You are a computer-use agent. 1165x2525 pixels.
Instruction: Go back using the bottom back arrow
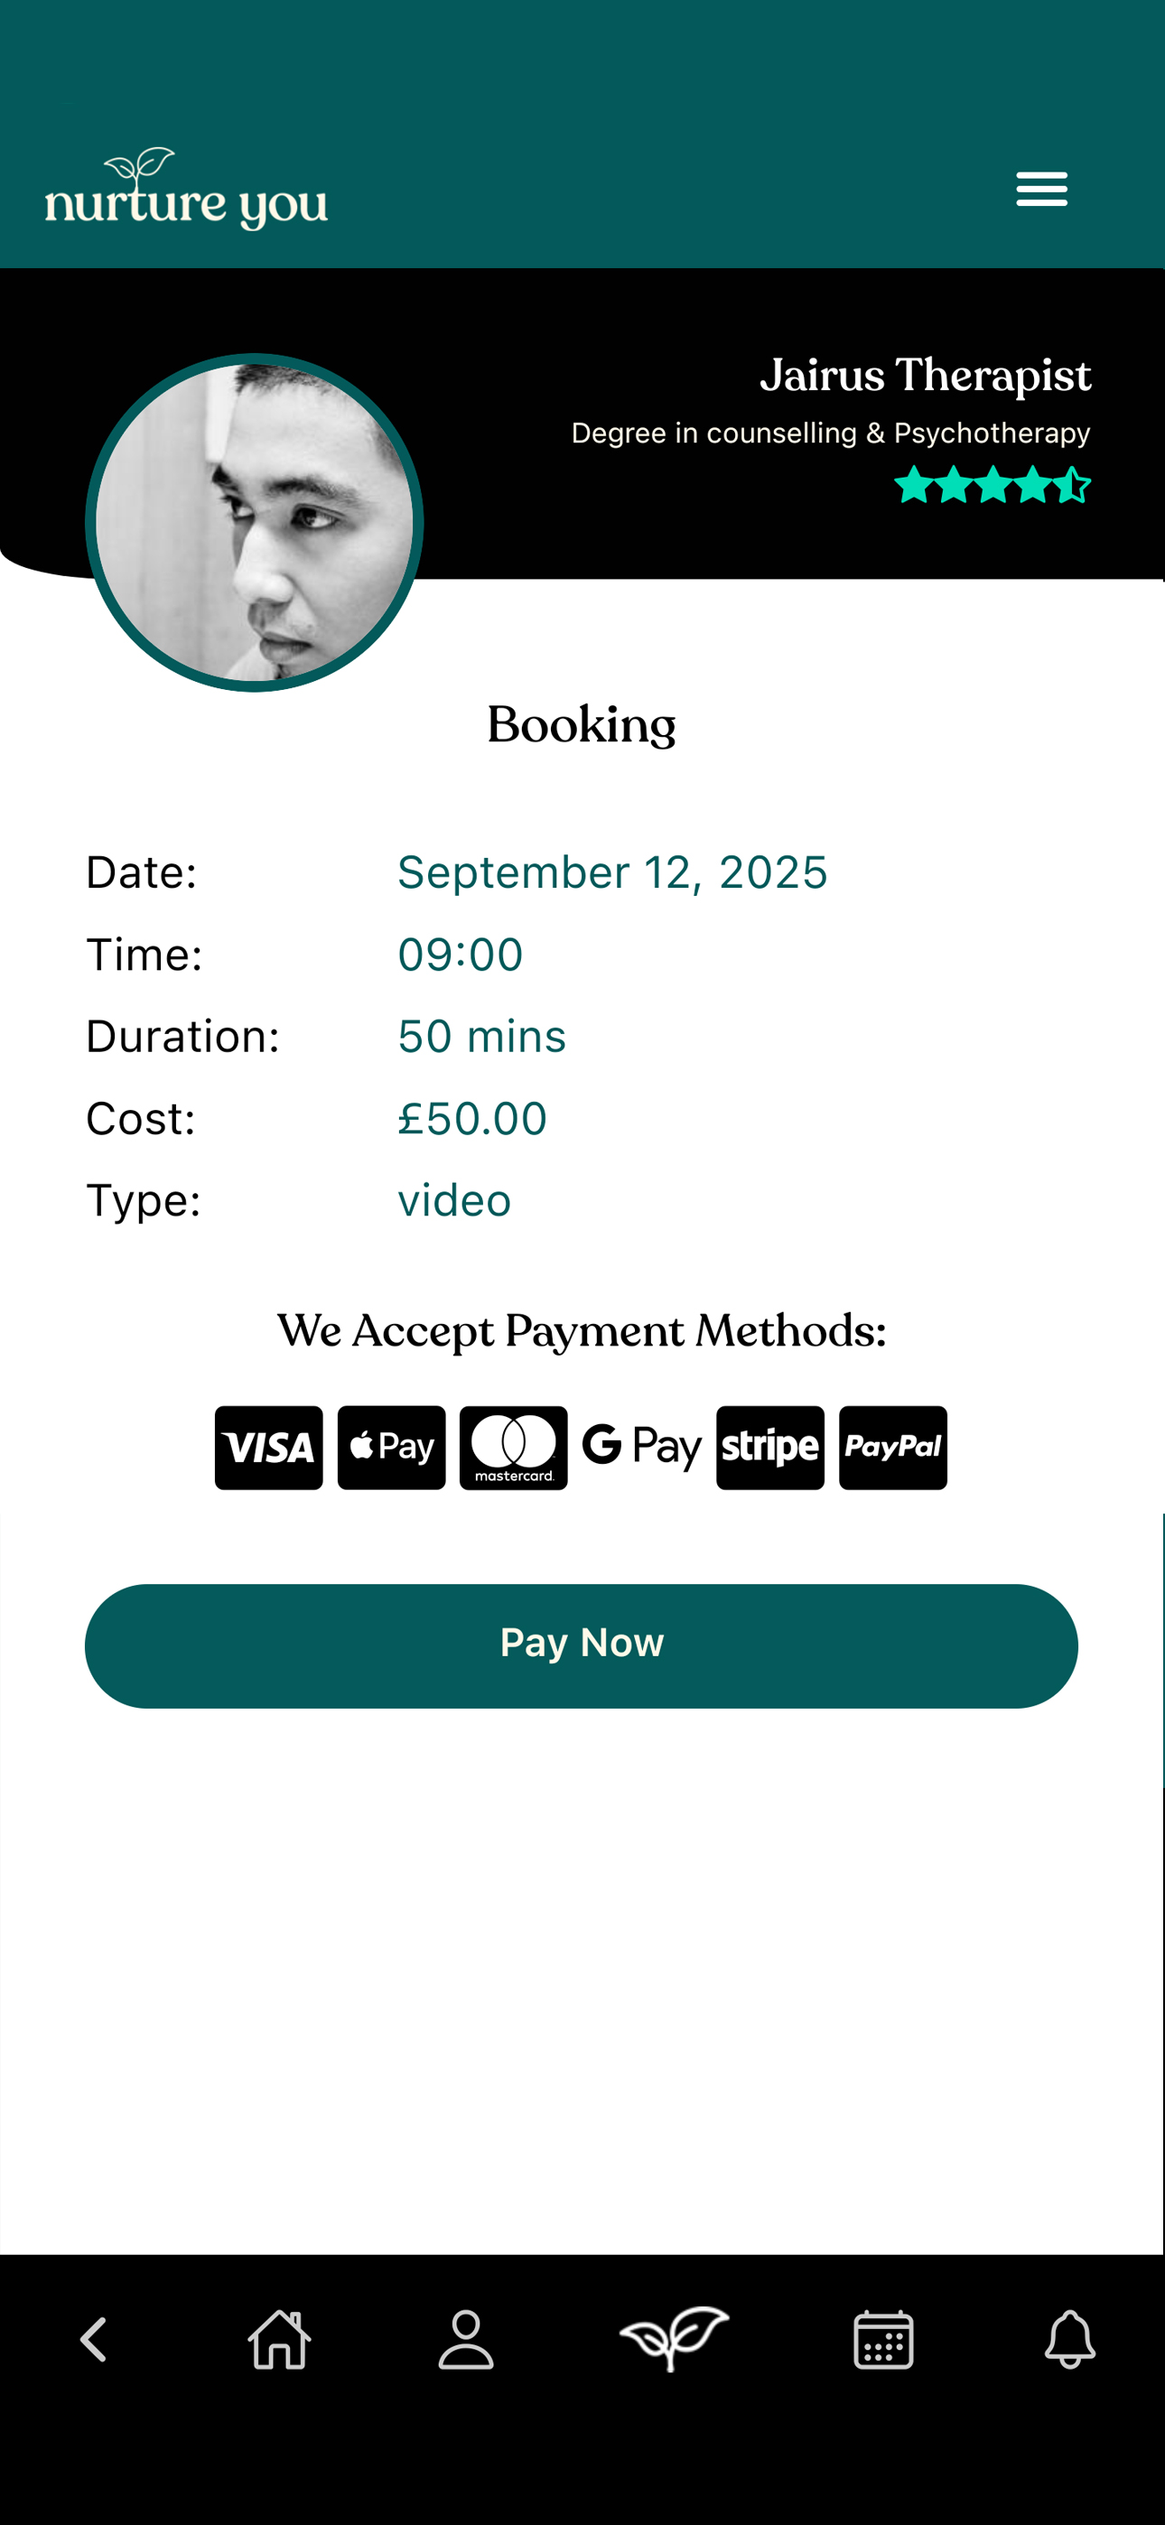(x=93, y=2340)
